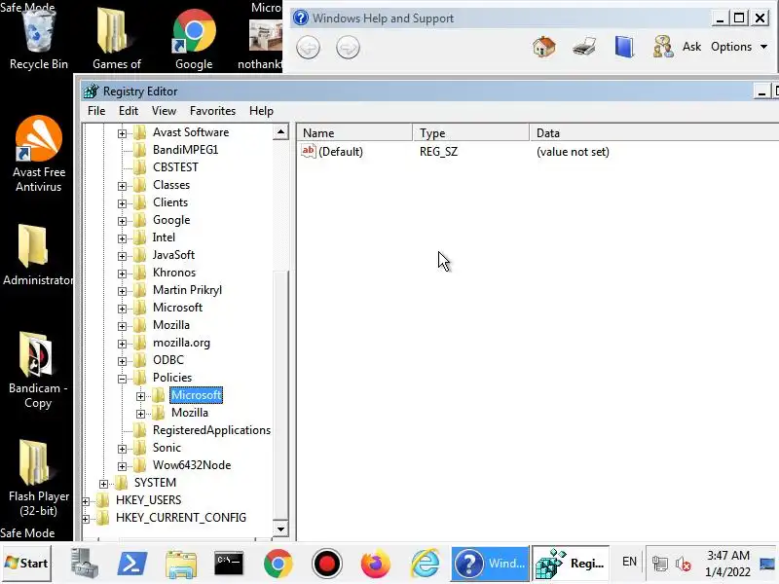The height and width of the screenshot is (584, 779).
Task: Print the current help topic
Action: pyautogui.click(x=584, y=47)
